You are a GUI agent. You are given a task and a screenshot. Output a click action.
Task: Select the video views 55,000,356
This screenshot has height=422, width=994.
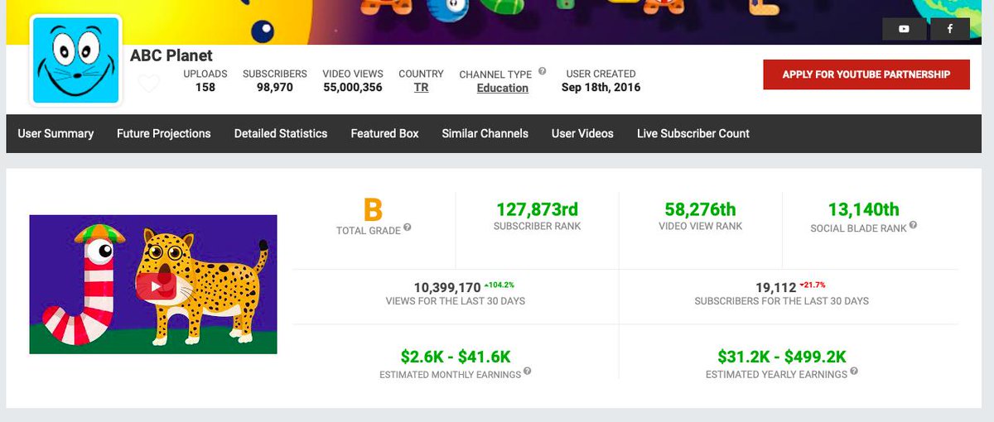click(x=353, y=87)
